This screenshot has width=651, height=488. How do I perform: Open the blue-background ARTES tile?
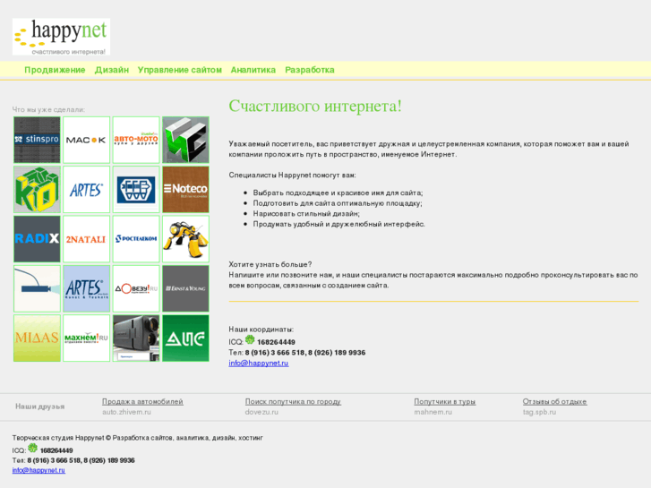(x=86, y=288)
